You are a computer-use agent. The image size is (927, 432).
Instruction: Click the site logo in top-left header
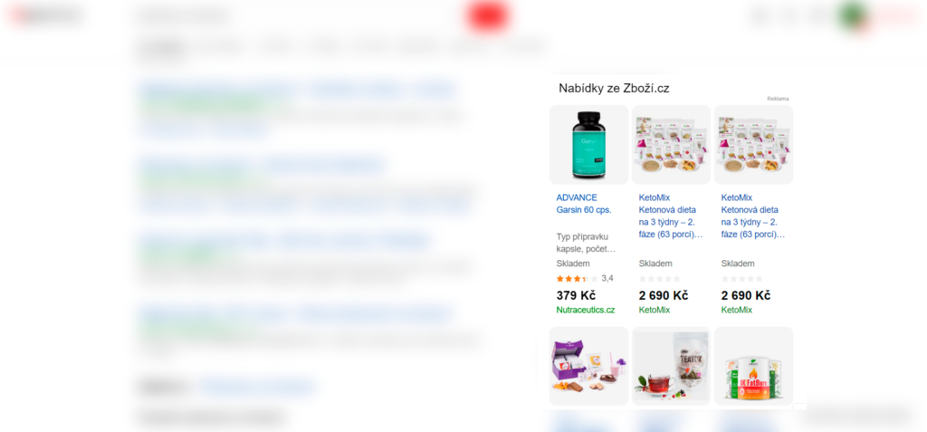pos(46,16)
